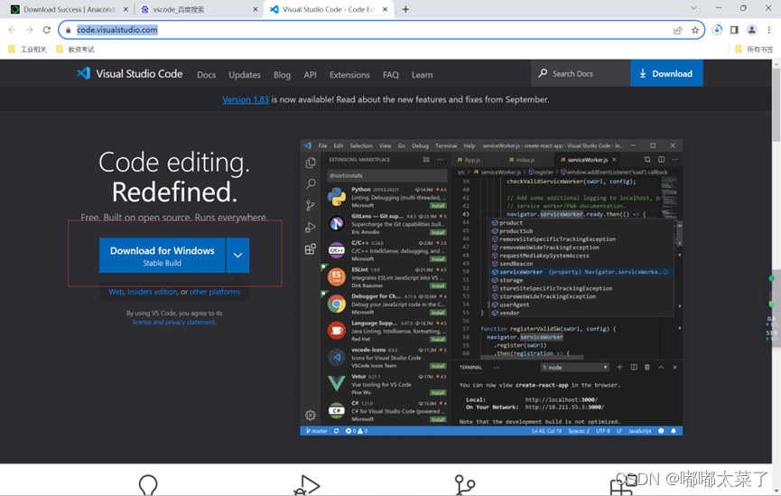Open the Chrome downloads icon
Viewport: 781px width, 496px height.
coord(717,30)
